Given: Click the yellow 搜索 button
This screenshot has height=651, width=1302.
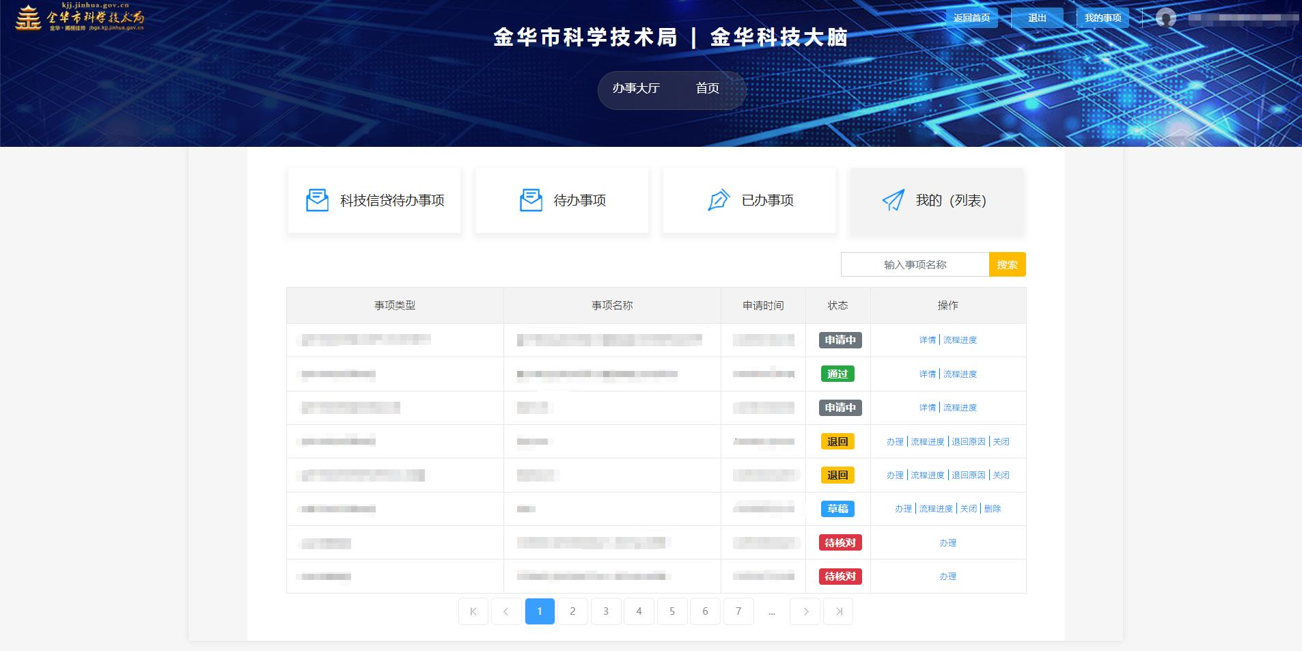Looking at the screenshot, I should point(1007,264).
